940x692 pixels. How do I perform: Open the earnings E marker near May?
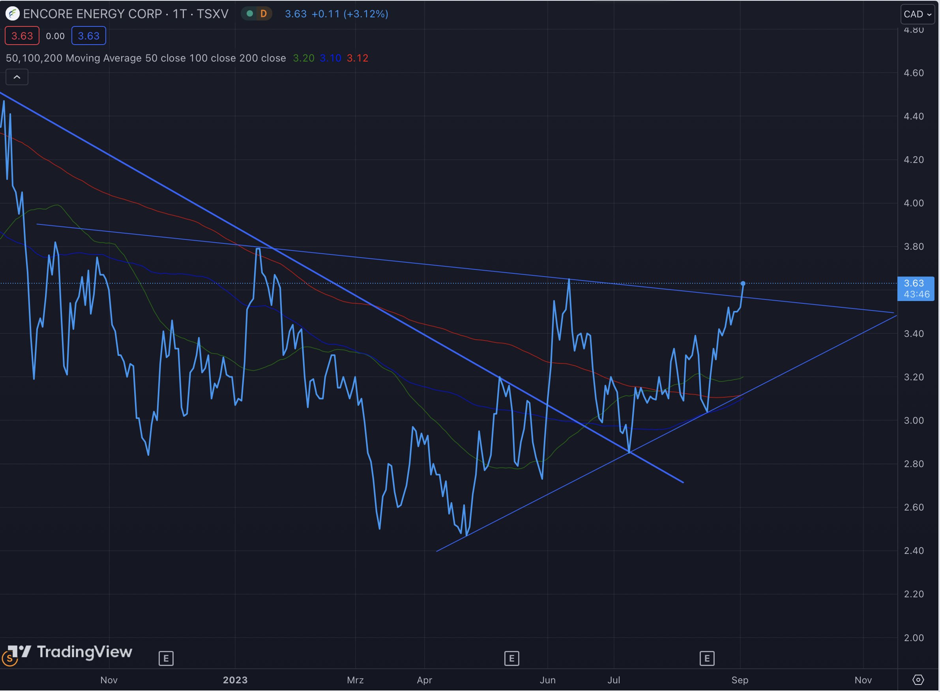[x=511, y=658]
